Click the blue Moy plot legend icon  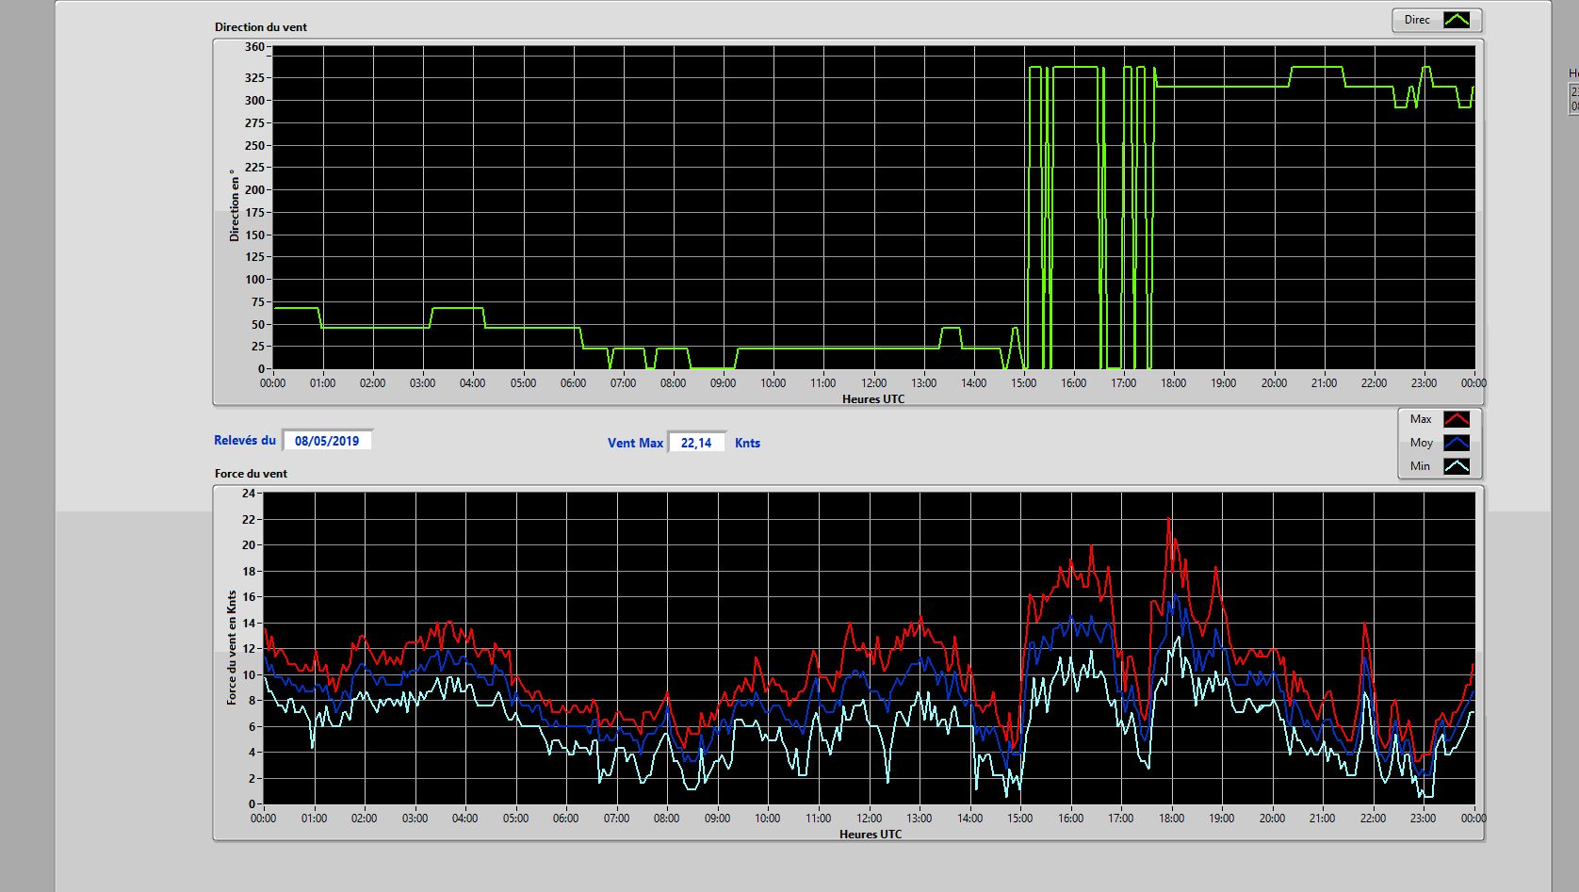tap(1457, 443)
